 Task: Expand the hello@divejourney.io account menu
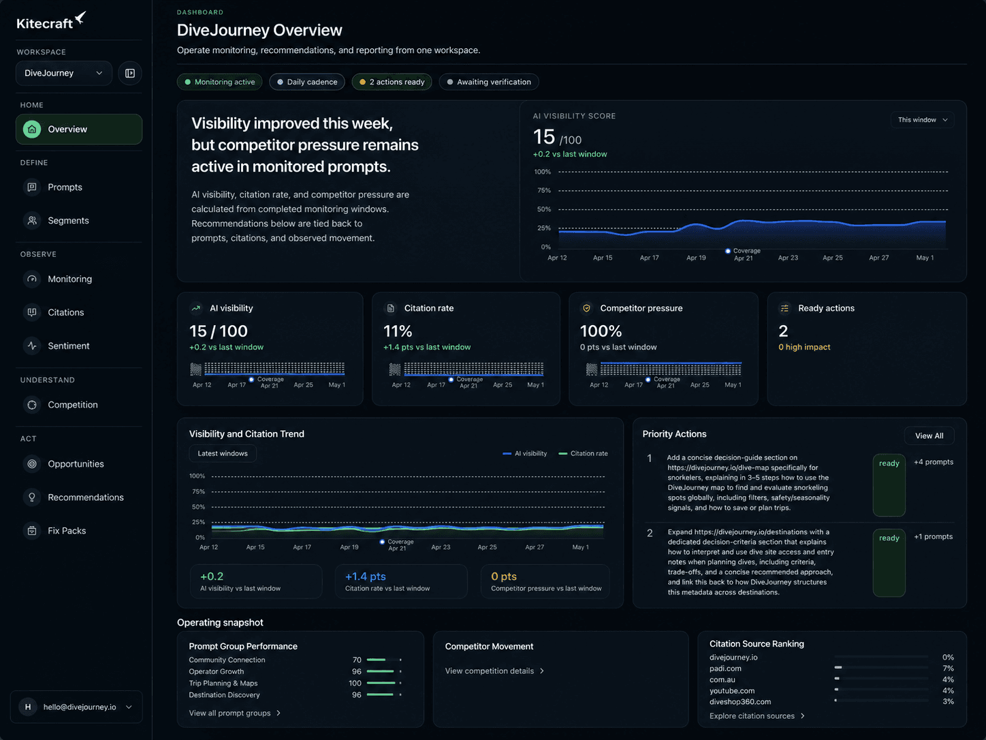tap(76, 707)
